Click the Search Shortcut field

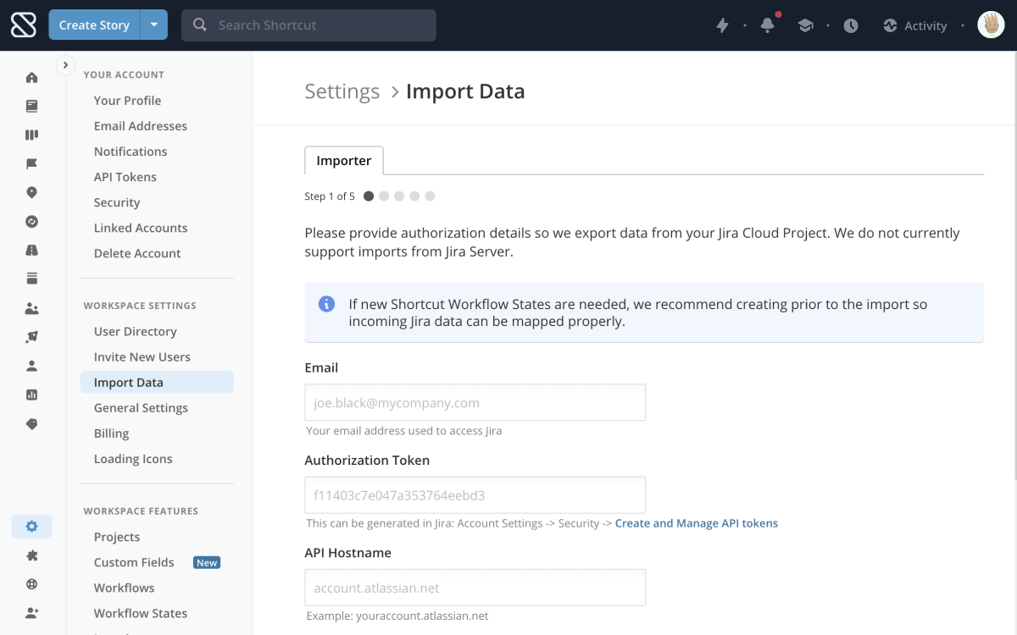pos(308,25)
